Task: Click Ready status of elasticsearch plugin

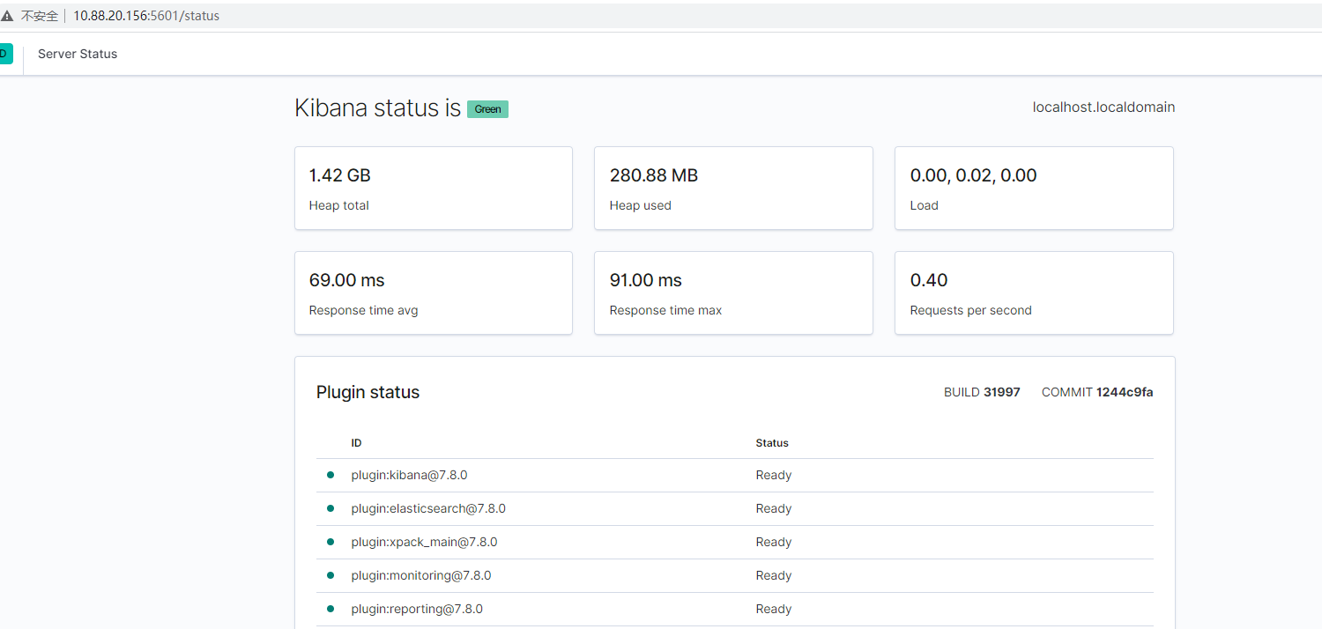Action: [774, 508]
